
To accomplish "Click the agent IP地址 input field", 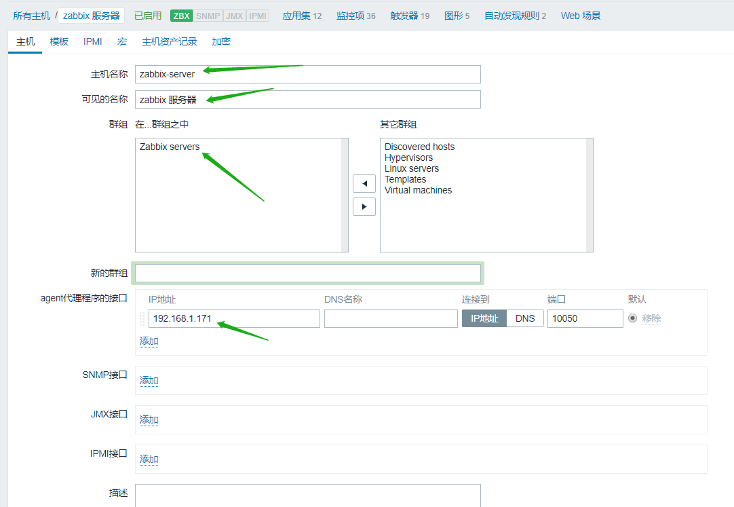I will point(234,318).
